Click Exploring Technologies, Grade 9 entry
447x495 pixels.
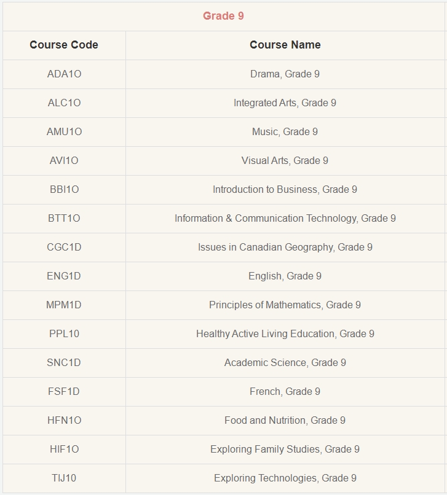point(285,478)
